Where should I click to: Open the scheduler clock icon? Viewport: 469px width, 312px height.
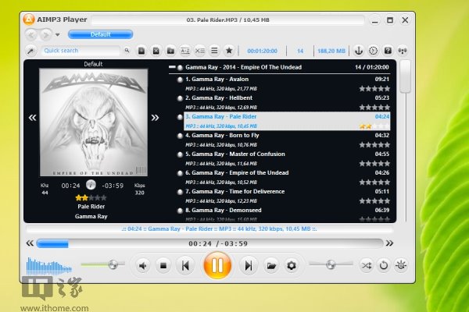click(x=374, y=51)
